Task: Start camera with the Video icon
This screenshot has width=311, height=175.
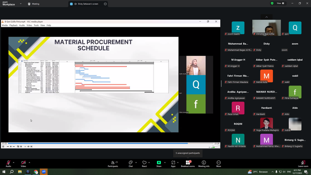Action: click(x=23, y=163)
